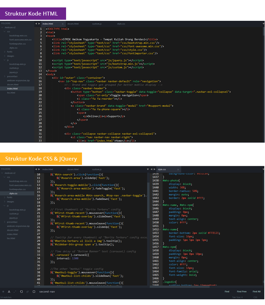Open tab list dropdown in top window
The width and height of the screenshot is (265, 305).
click(263, 24)
